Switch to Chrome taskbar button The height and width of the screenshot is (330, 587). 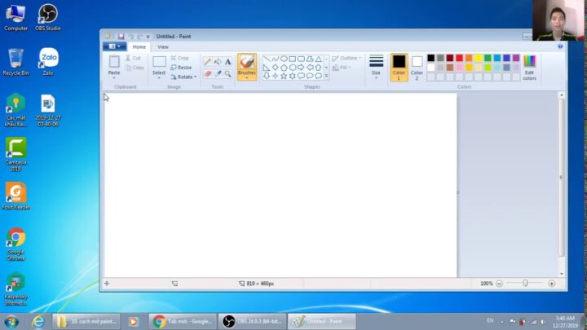pyautogui.click(x=183, y=321)
